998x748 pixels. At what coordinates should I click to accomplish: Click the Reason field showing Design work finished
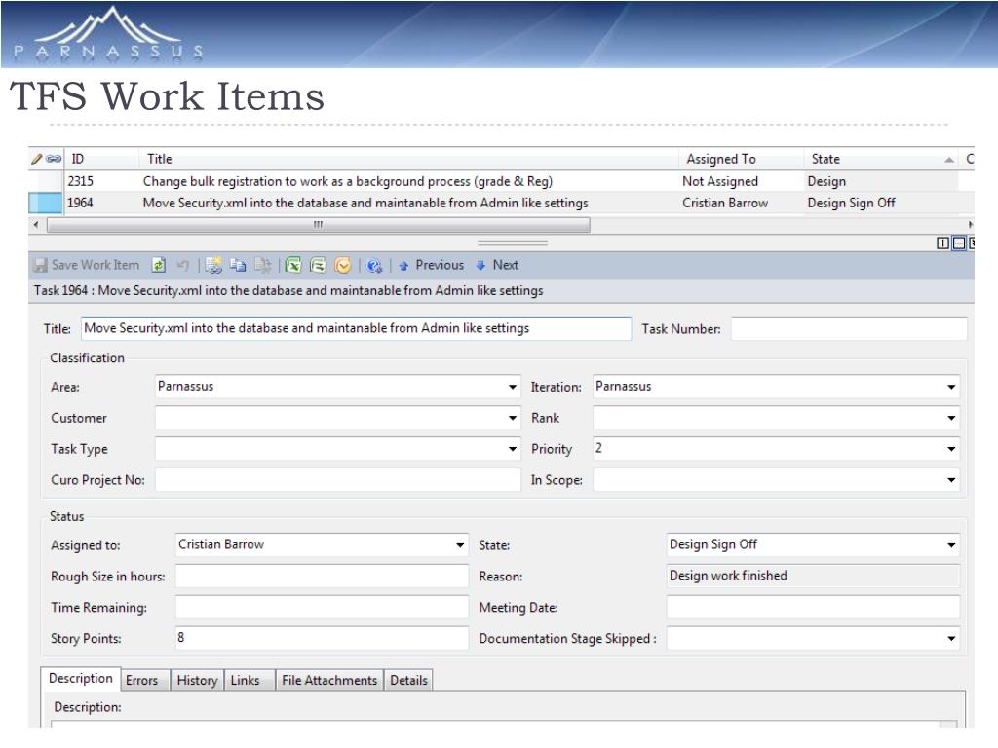coord(814,577)
